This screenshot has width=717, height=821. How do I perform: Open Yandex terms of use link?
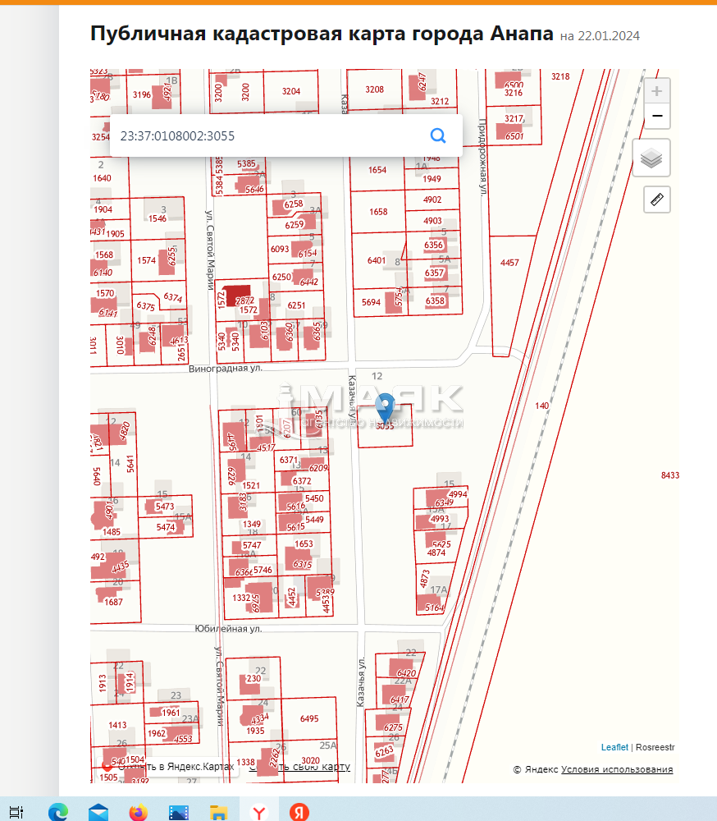click(617, 769)
